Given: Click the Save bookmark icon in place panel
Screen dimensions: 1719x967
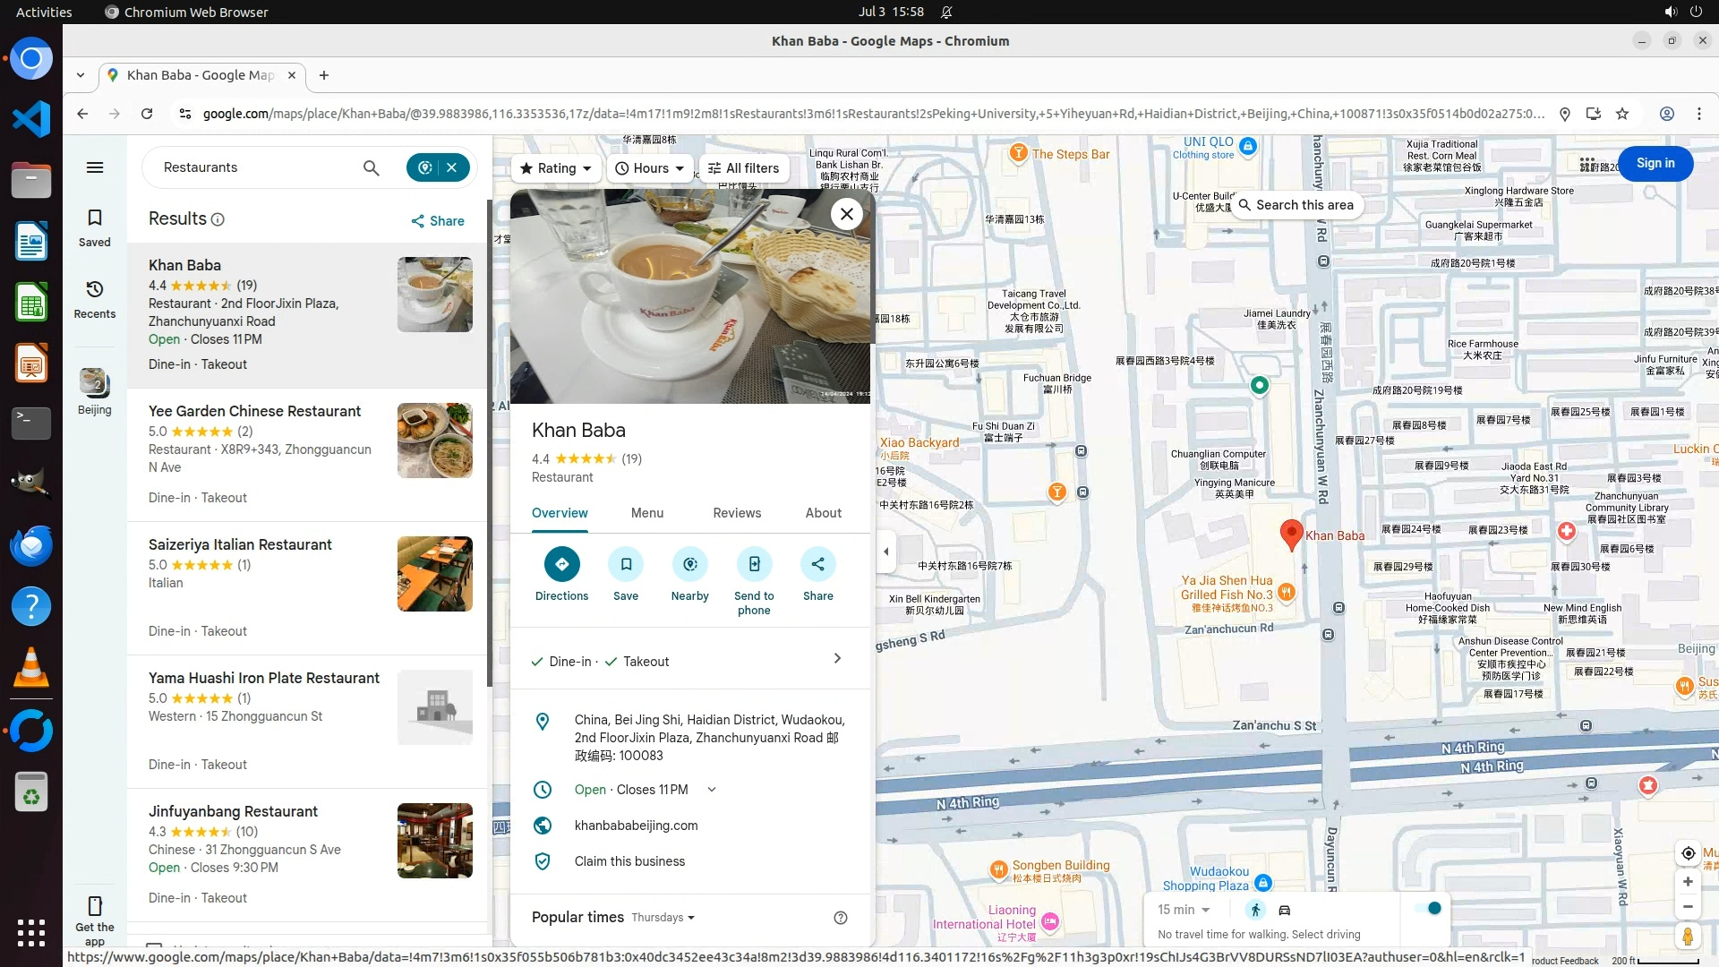Looking at the screenshot, I should pos(626,564).
